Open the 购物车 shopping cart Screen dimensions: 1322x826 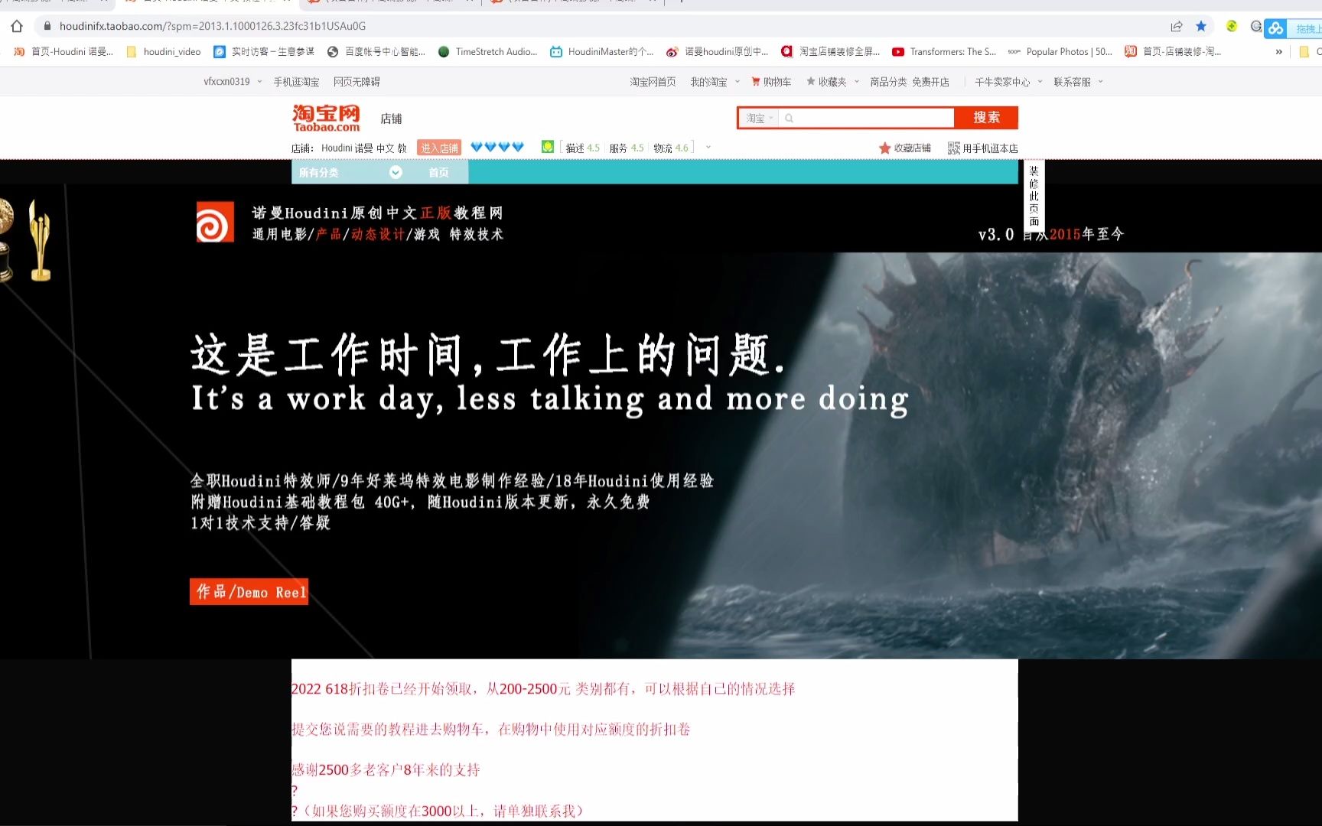tap(771, 82)
